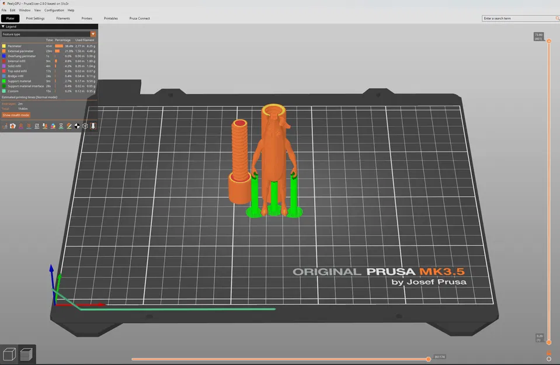
Task: Open the Configuration menu
Action: point(54,11)
